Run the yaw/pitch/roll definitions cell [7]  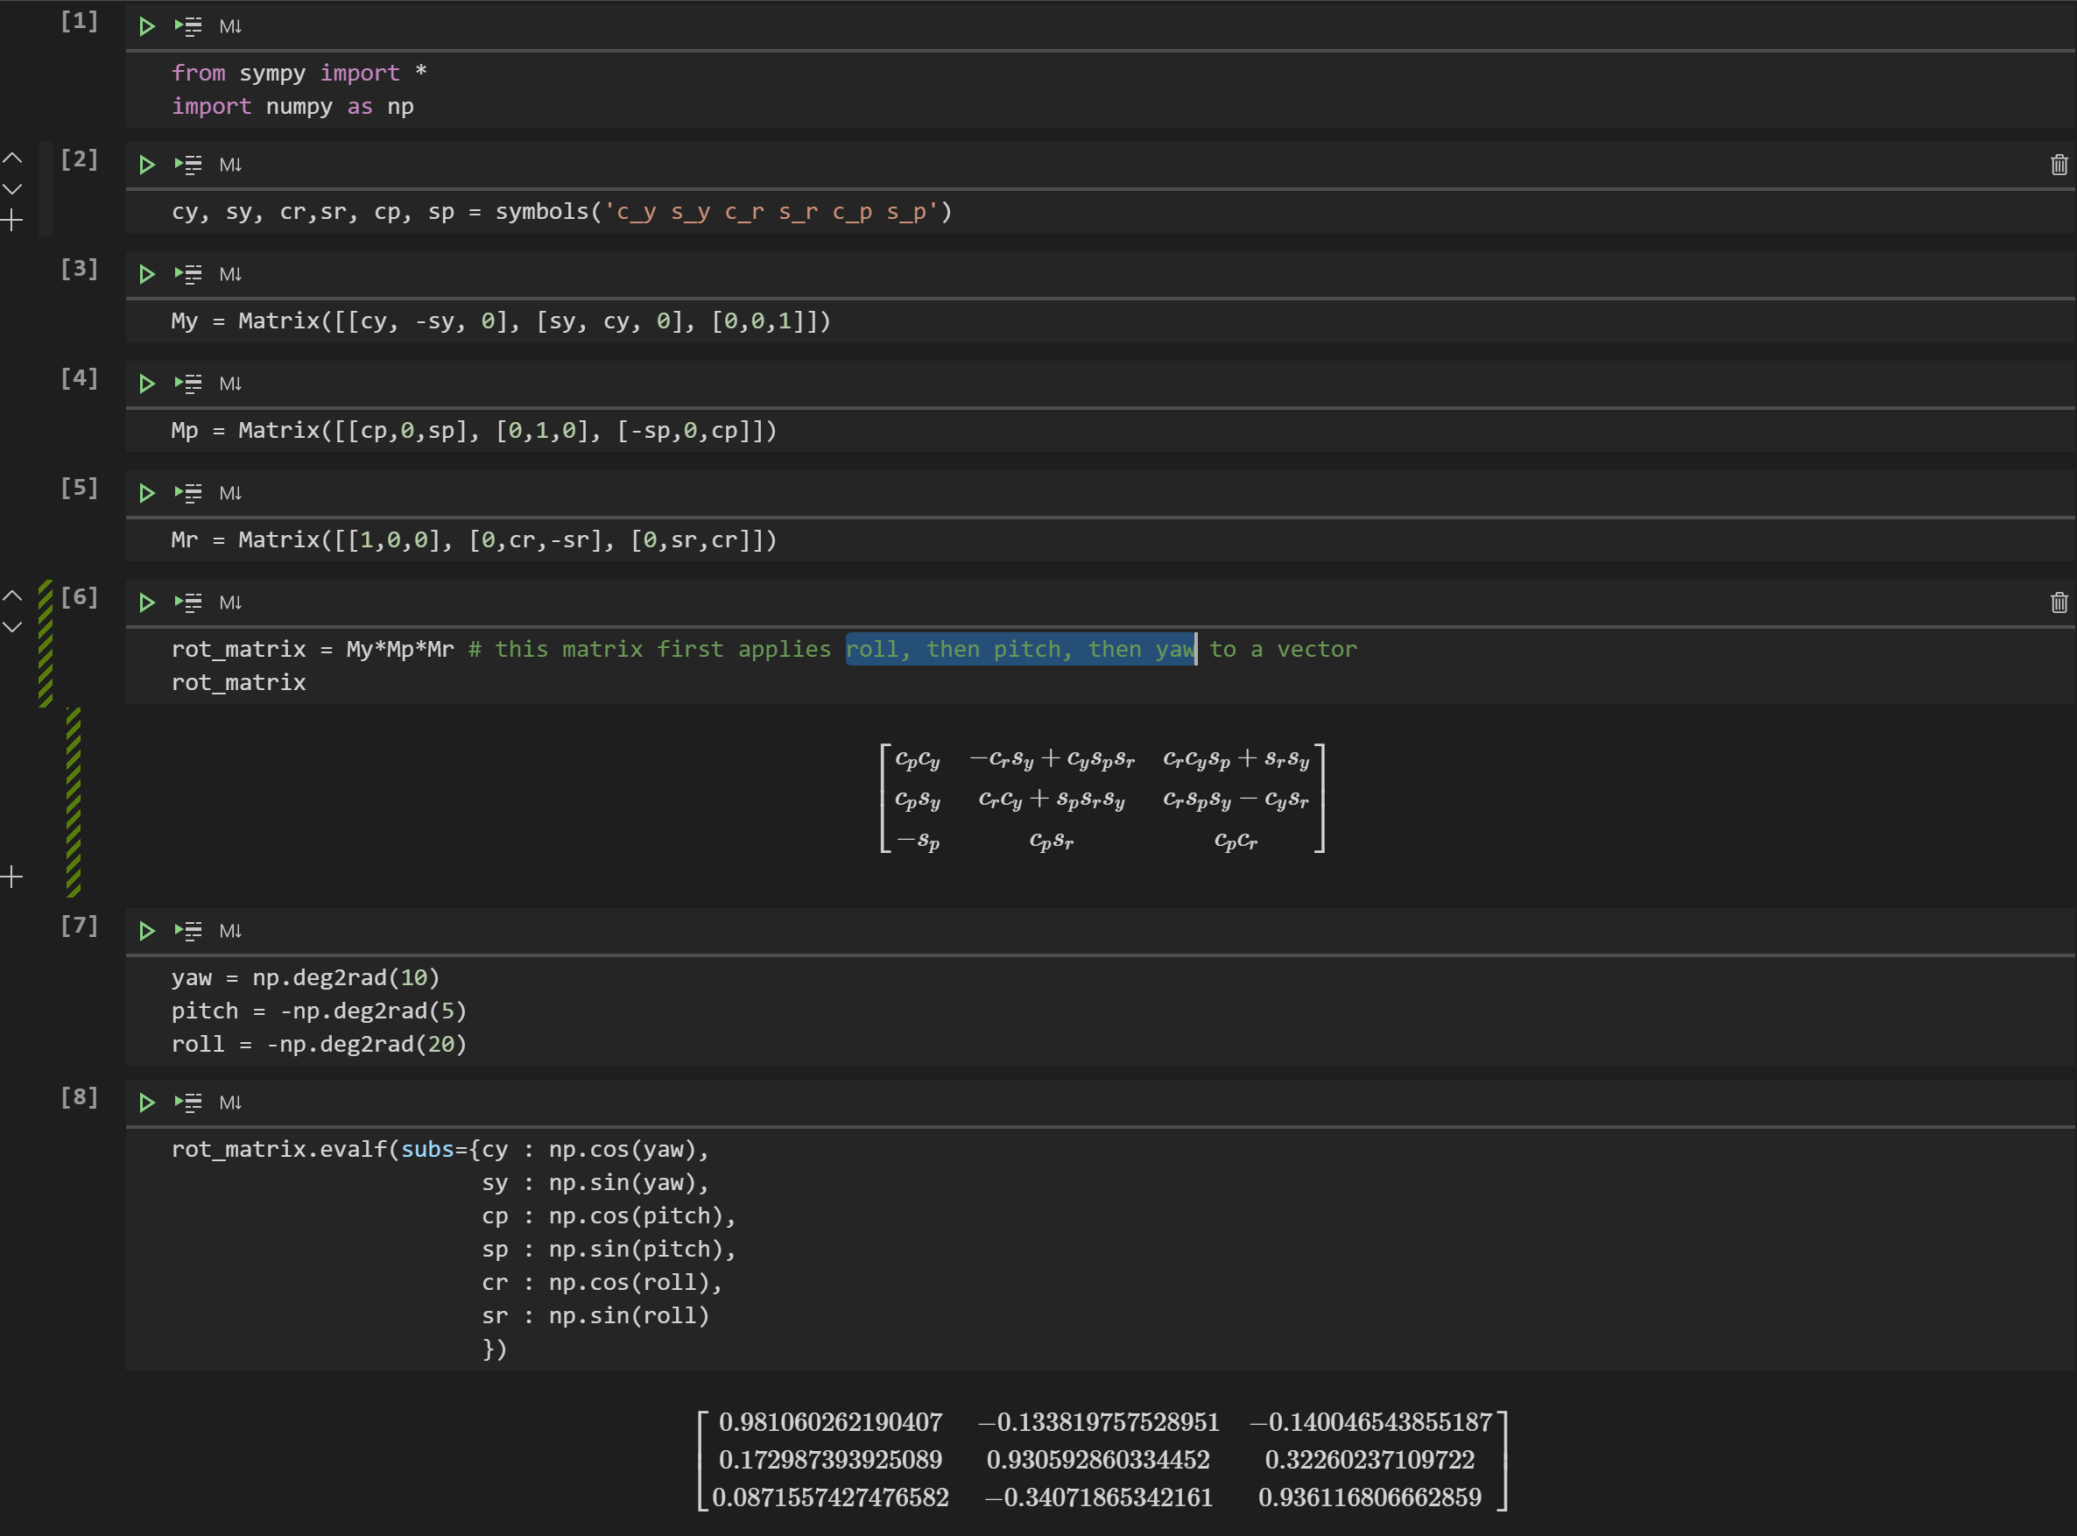[146, 931]
